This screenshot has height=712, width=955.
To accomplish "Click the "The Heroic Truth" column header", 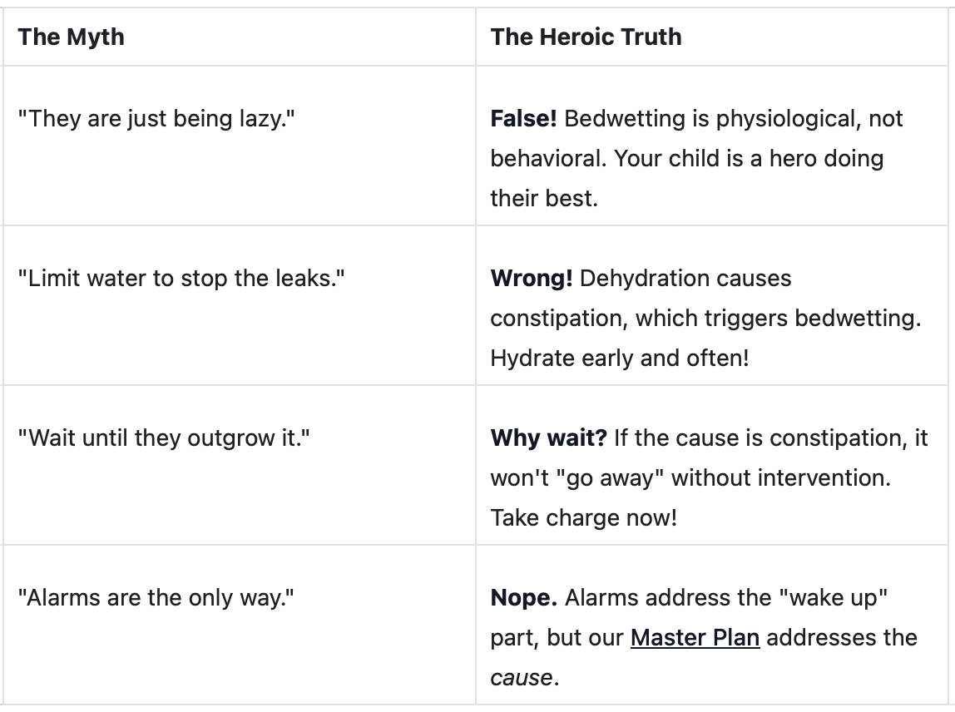I will pyautogui.click(x=586, y=37).
